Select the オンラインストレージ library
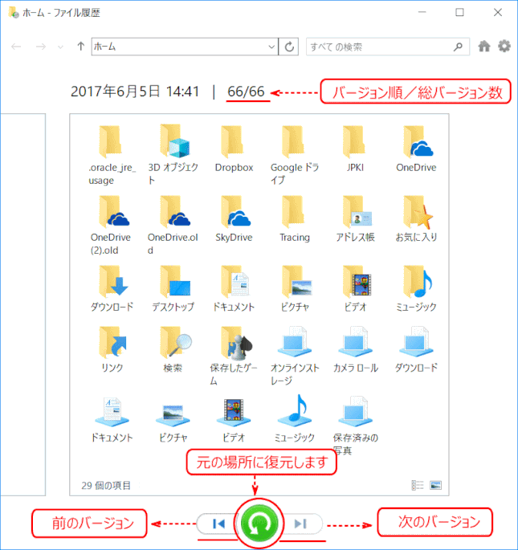This screenshot has height=550, width=518. pyautogui.click(x=295, y=356)
